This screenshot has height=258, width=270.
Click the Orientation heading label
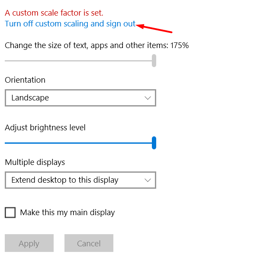(25, 80)
